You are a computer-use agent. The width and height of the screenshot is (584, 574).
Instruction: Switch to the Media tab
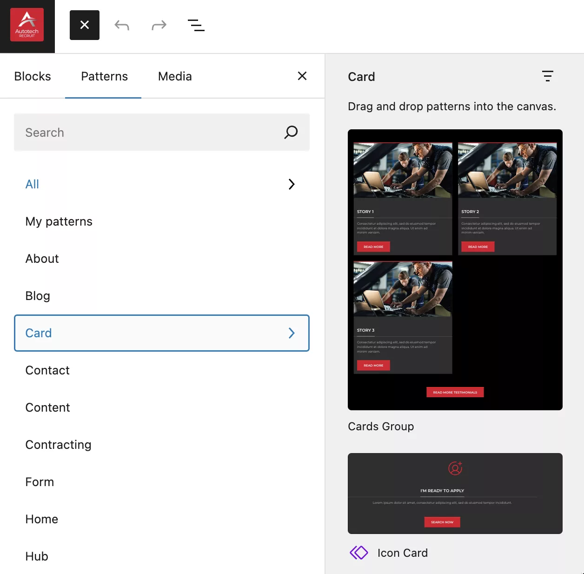(175, 76)
